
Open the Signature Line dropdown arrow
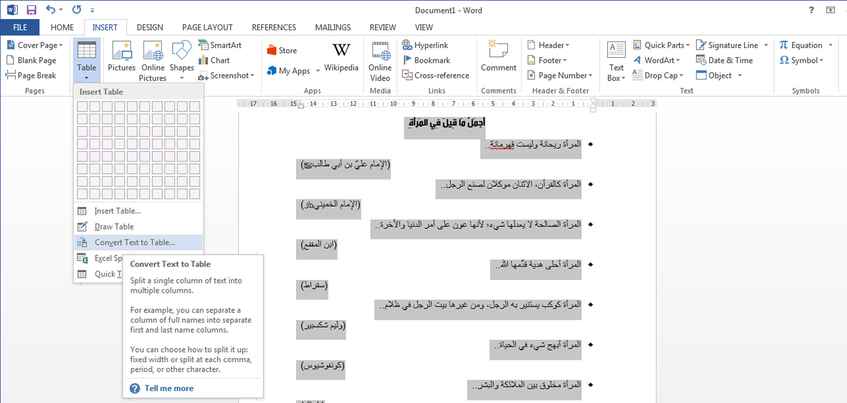pyautogui.click(x=766, y=45)
